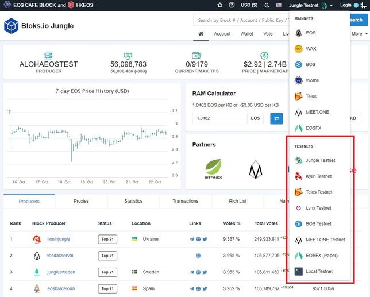Collapse the Jungle Testnet network dropdown
Screen dimensions: 370x297
point(311,5)
